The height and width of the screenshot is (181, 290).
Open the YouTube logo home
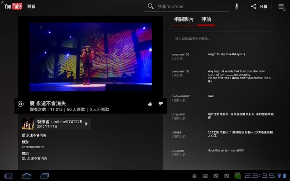(13, 6)
